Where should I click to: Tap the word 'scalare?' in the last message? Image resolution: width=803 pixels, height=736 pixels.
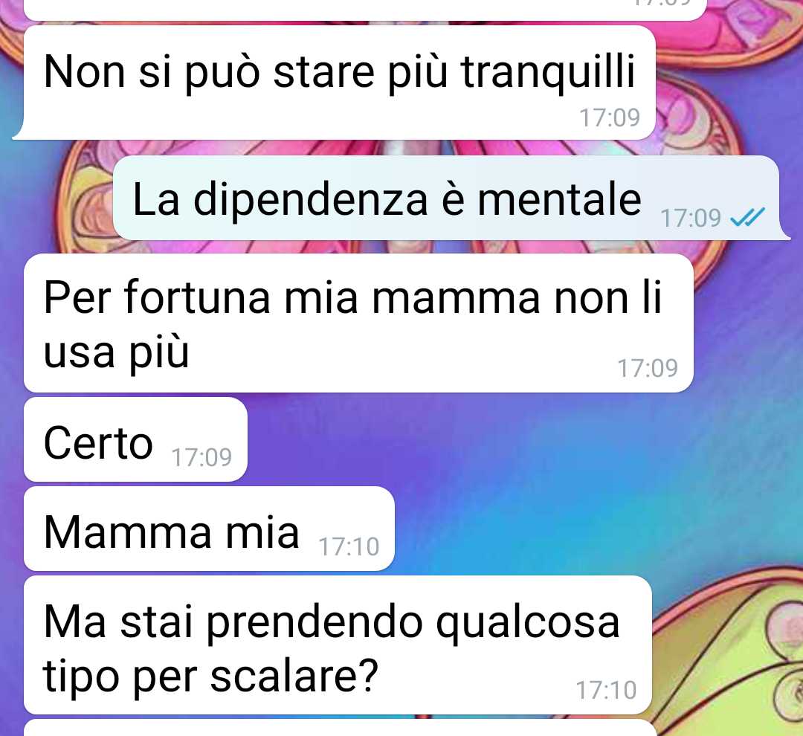(294, 676)
